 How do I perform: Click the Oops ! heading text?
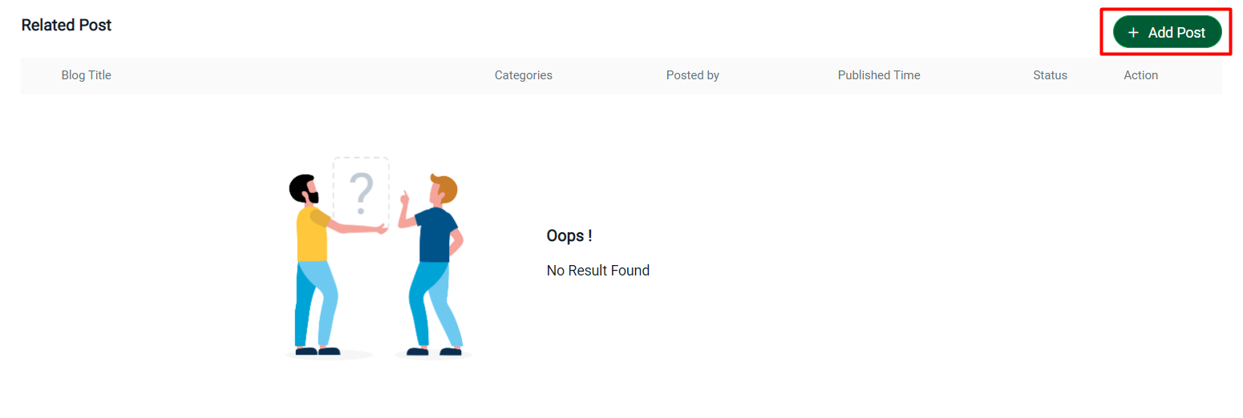569,236
